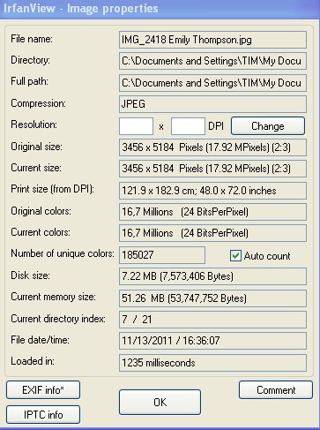Click the File date/time value 11/13/2011
Screen dimensions: 320x430
tap(212, 341)
